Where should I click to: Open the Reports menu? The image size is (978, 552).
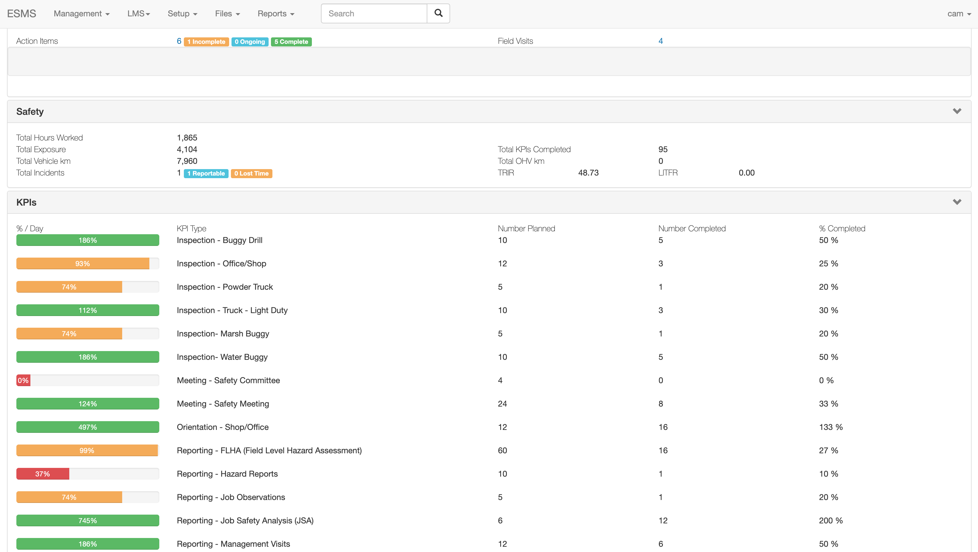click(276, 14)
